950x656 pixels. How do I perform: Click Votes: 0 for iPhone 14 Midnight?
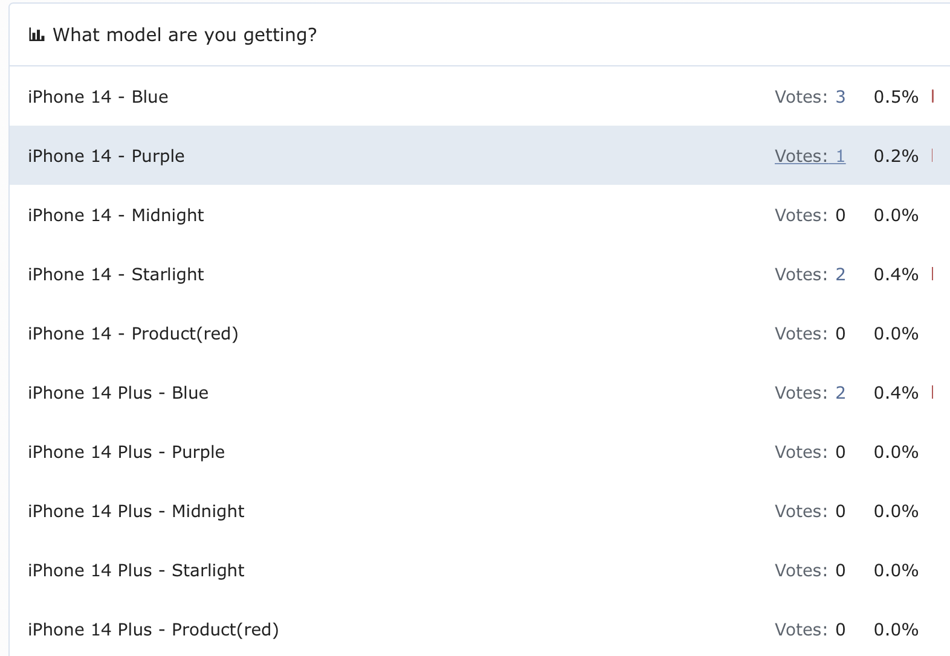coord(810,215)
